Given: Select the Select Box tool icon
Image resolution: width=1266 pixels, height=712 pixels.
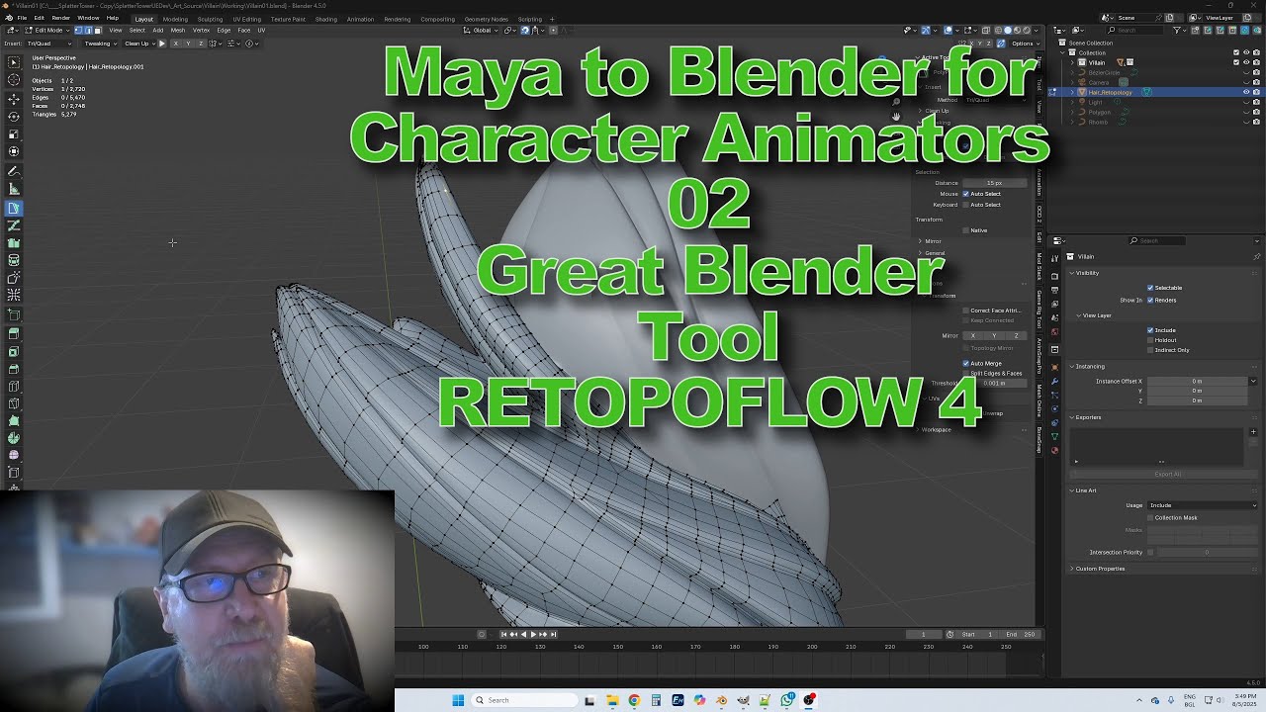Looking at the screenshot, I should click(x=14, y=61).
